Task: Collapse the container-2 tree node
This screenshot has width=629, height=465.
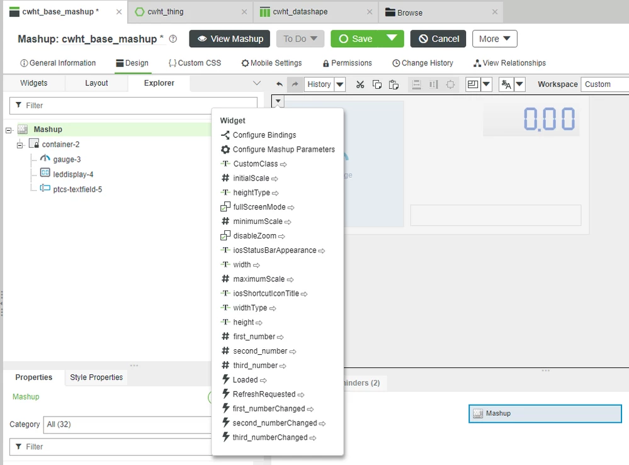Action: coord(20,145)
